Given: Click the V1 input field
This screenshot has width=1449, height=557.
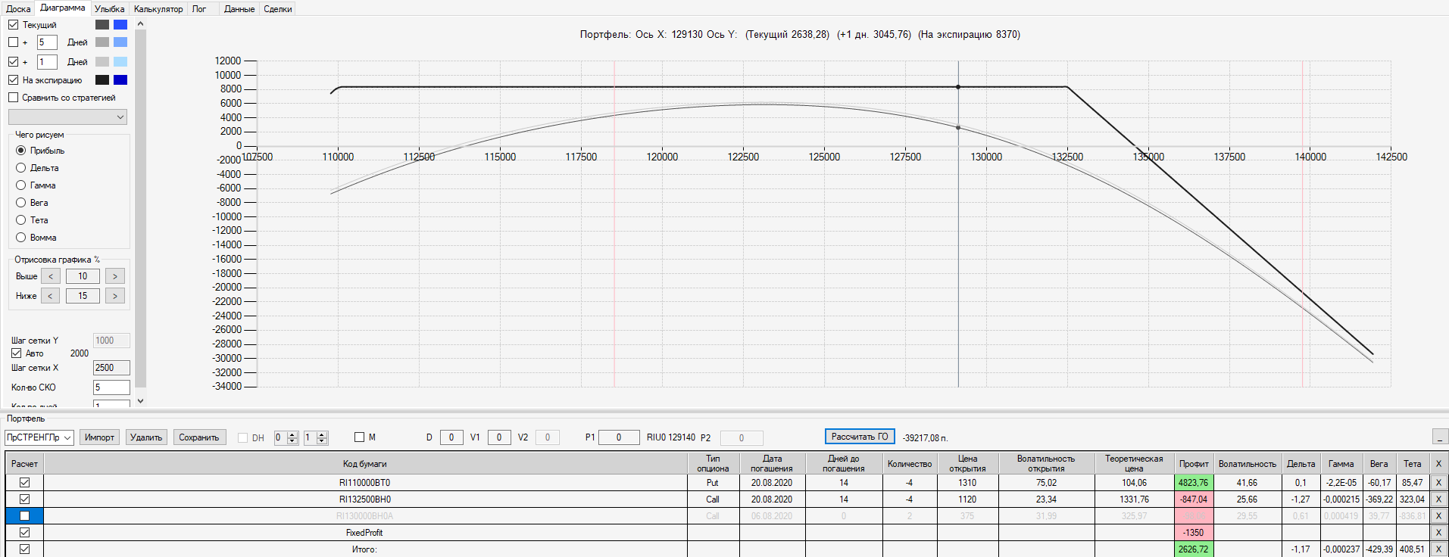Looking at the screenshot, I should (499, 437).
